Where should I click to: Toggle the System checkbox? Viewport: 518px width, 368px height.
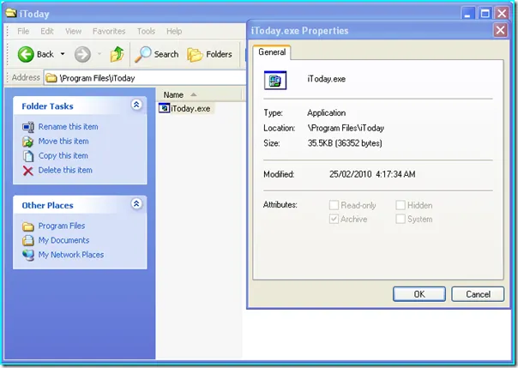401,219
